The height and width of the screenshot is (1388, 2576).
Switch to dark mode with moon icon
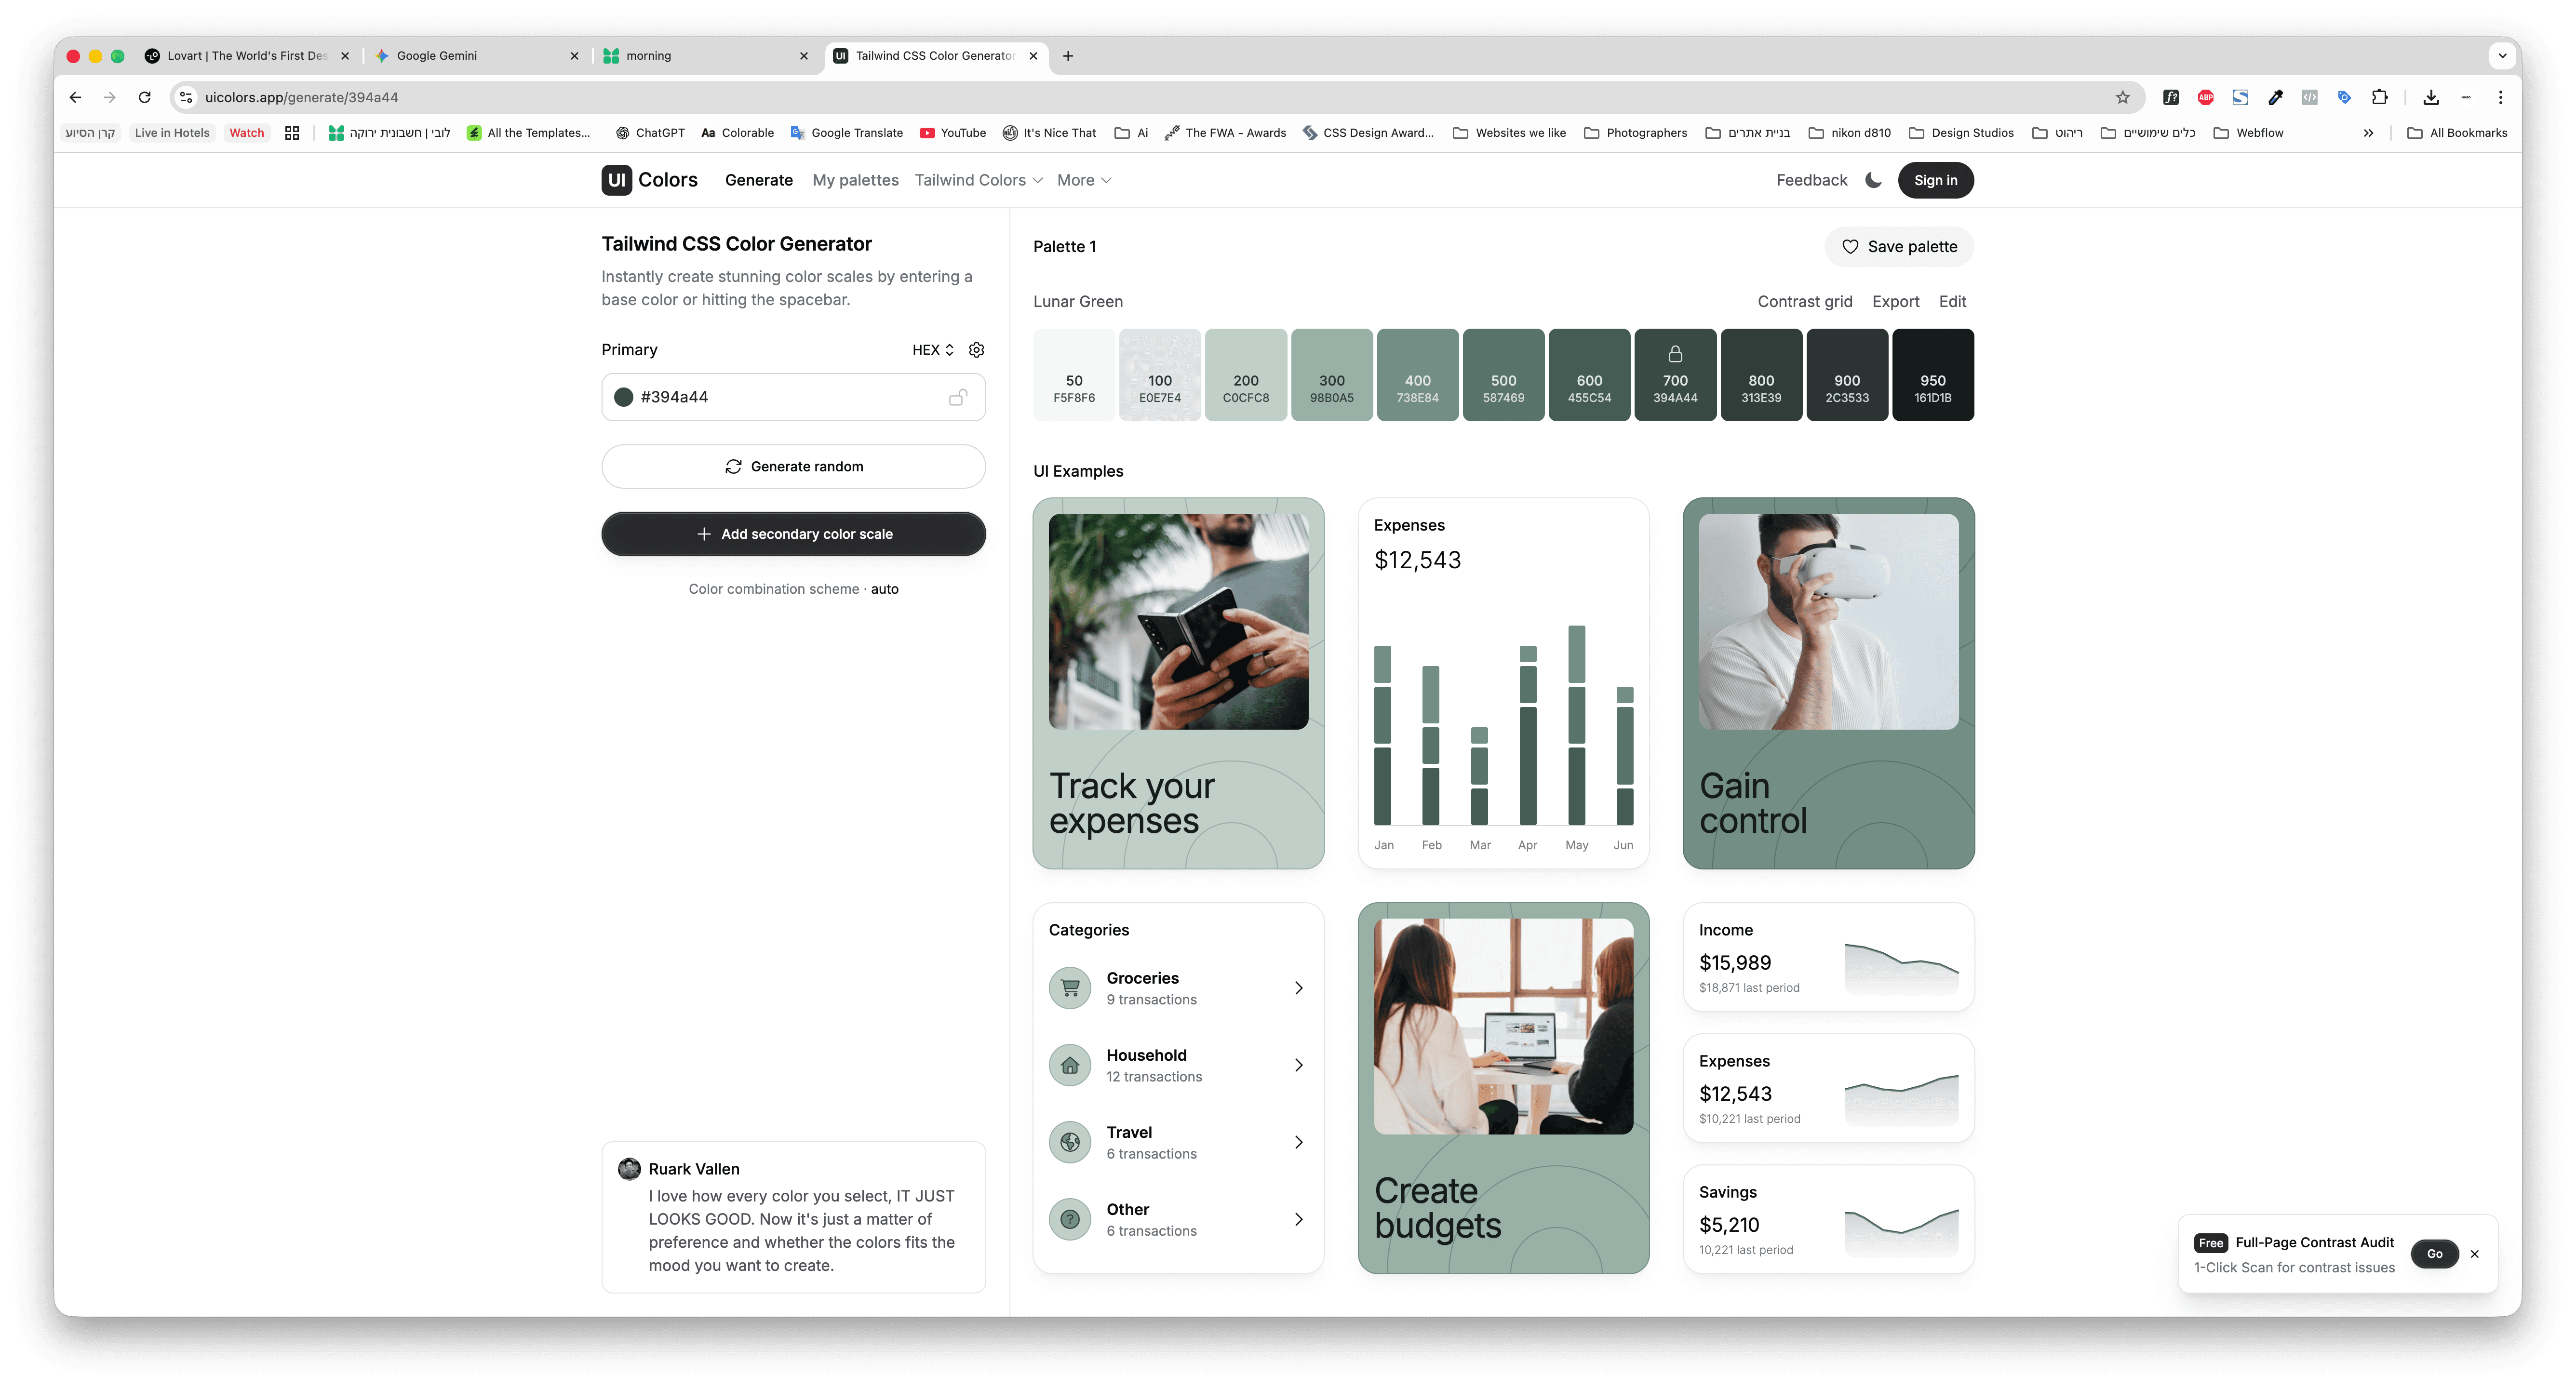pyautogui.click(x=1873, y=180)
